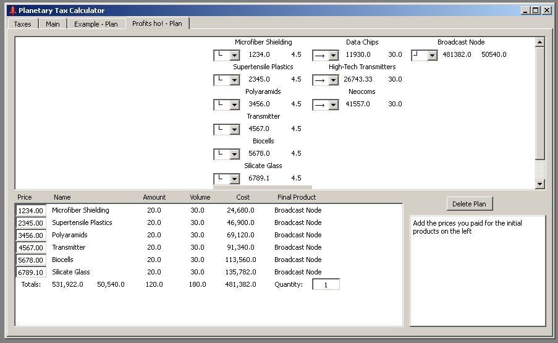Click the Quantity input box
The image size is (558, 343).
tap(326, 285)
